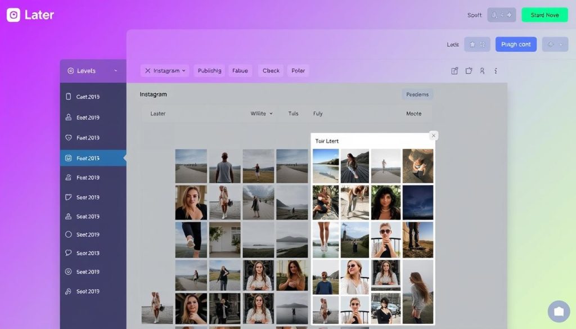576x329 pixels.
Task: Click the star icon beside the Leds label
Action: click(471, 44)
